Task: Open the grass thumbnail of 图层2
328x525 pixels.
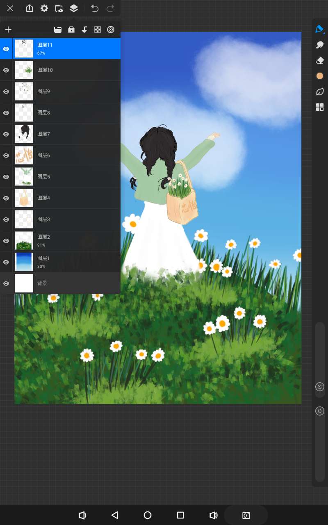Action: click(x=24, y=241)
